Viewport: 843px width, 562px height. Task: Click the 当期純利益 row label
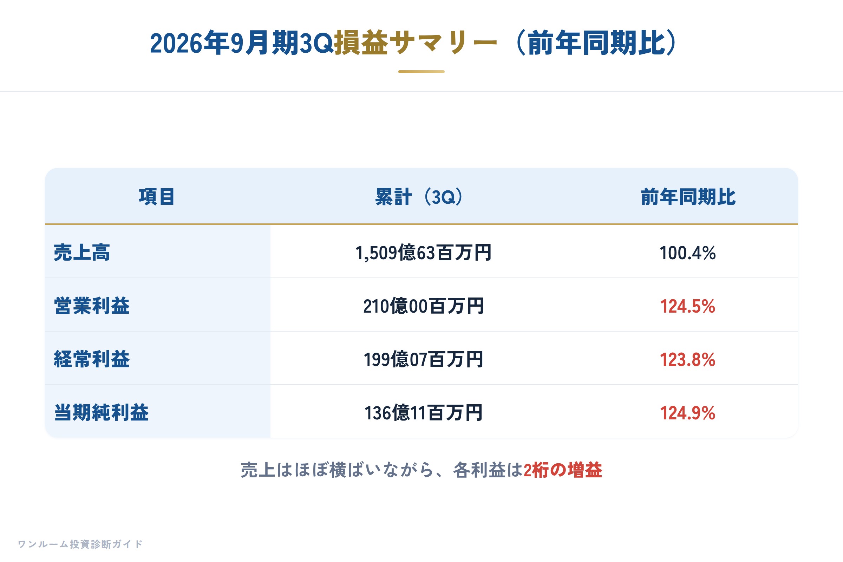coord(102,412)
